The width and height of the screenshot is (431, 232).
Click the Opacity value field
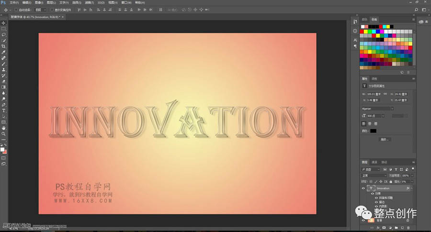coord(406,176)
